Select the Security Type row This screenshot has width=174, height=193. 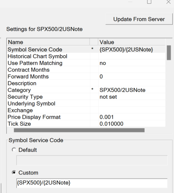(86, 97)
